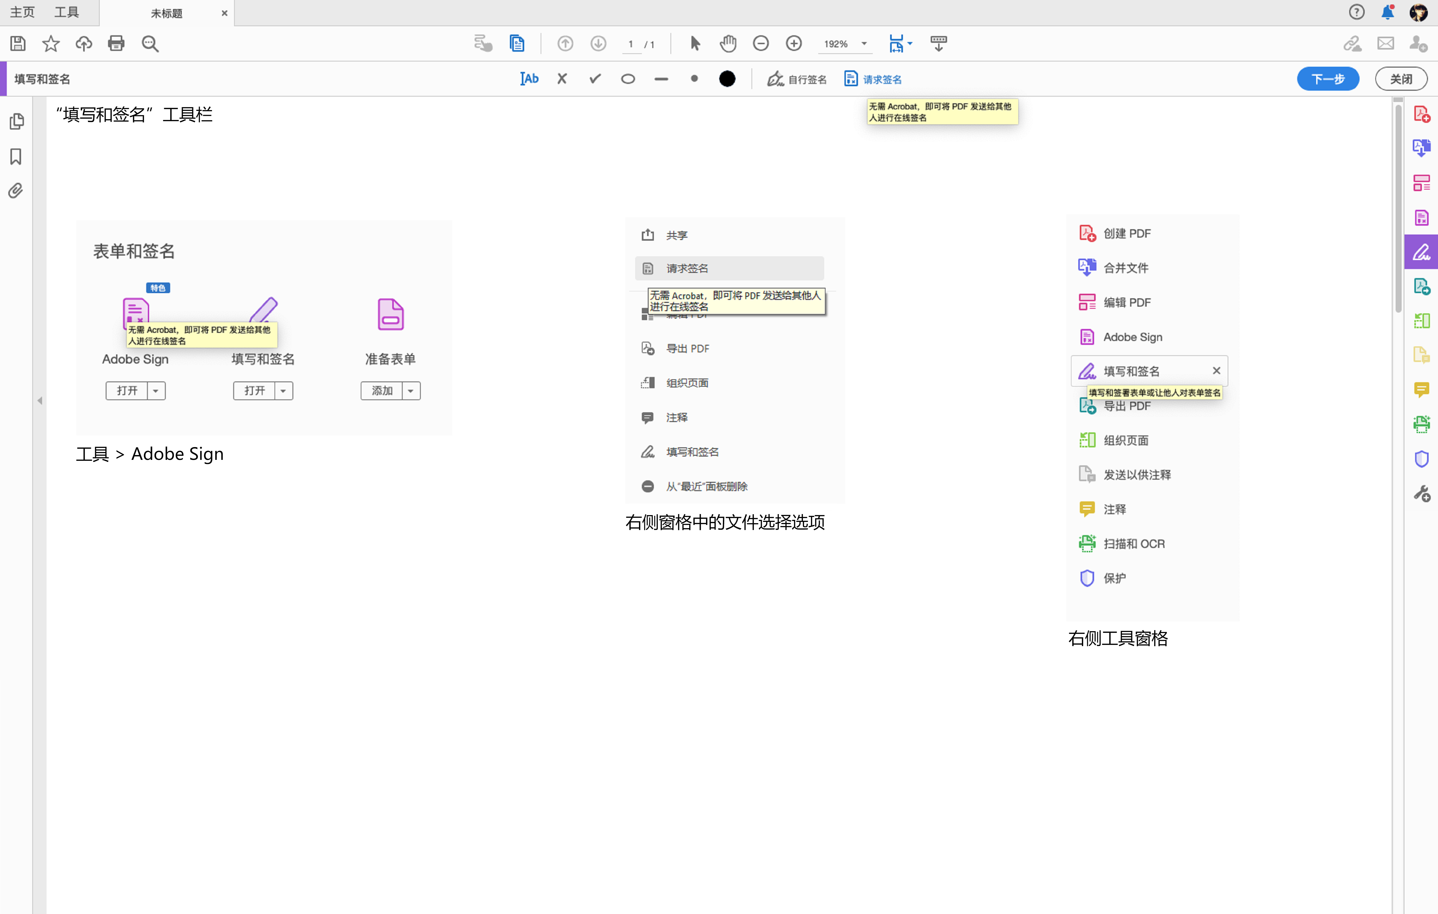
Task: Click the Print icon
Action: point(116,44)
